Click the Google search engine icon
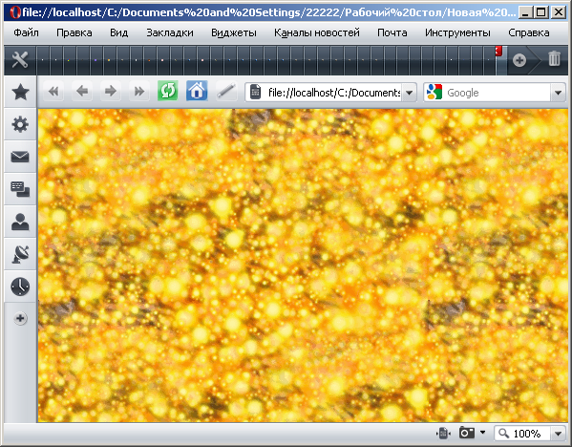The height and width of the screenshot is (447, 572). point(434,92)
